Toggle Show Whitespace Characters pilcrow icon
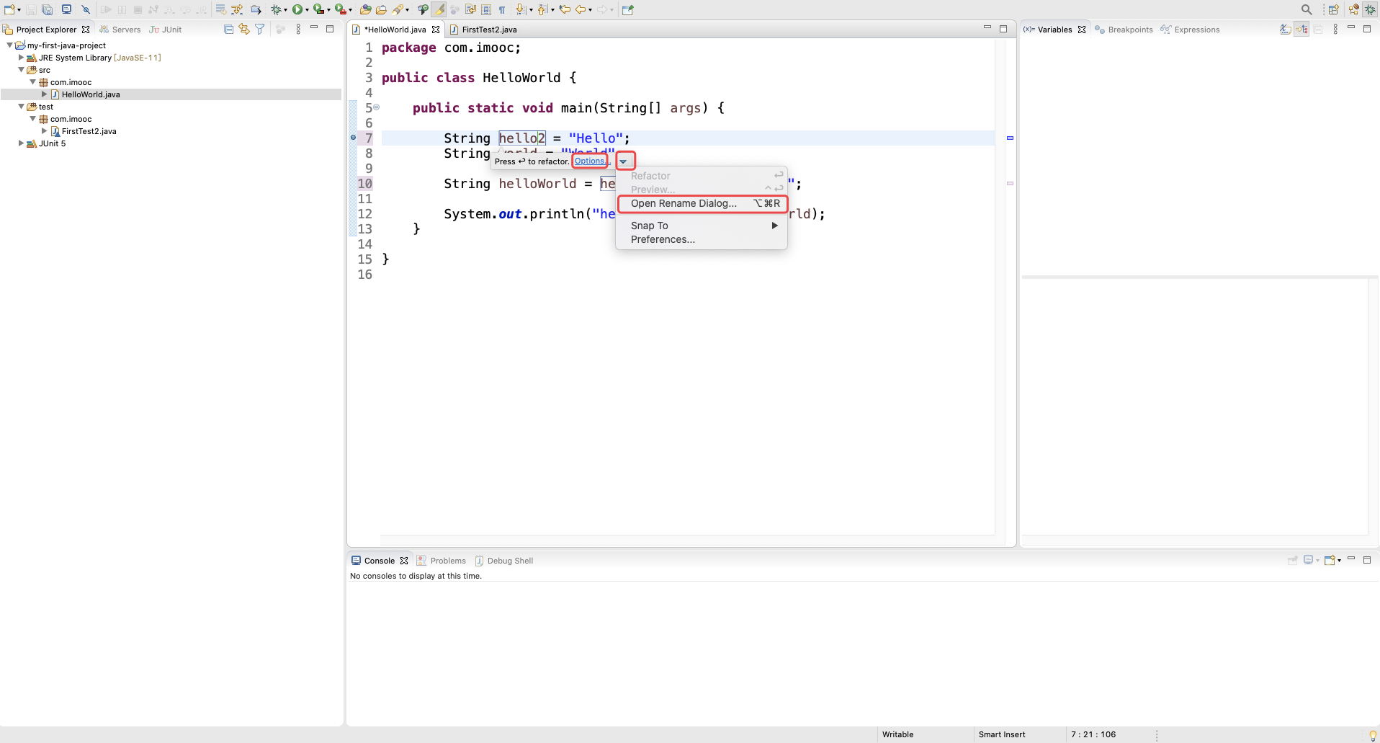This screenshot has width=1380, height=743. (502, 9)
